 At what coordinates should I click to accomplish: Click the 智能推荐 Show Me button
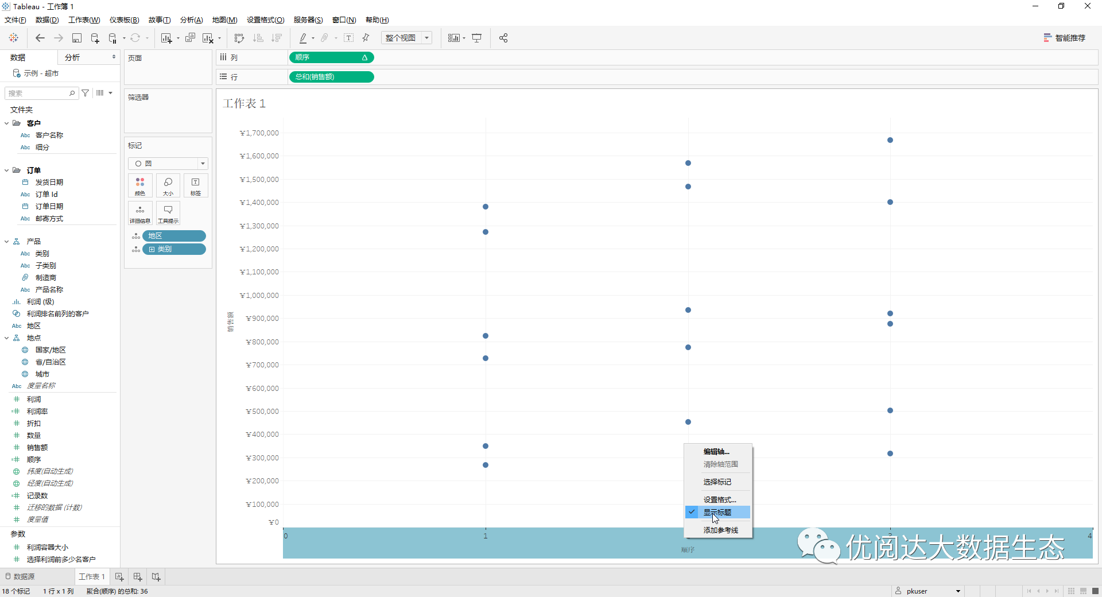(1065, 38)
